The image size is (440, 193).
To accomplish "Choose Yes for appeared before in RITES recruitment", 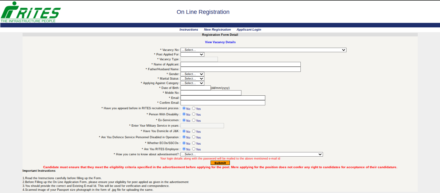I will point(194,108).
